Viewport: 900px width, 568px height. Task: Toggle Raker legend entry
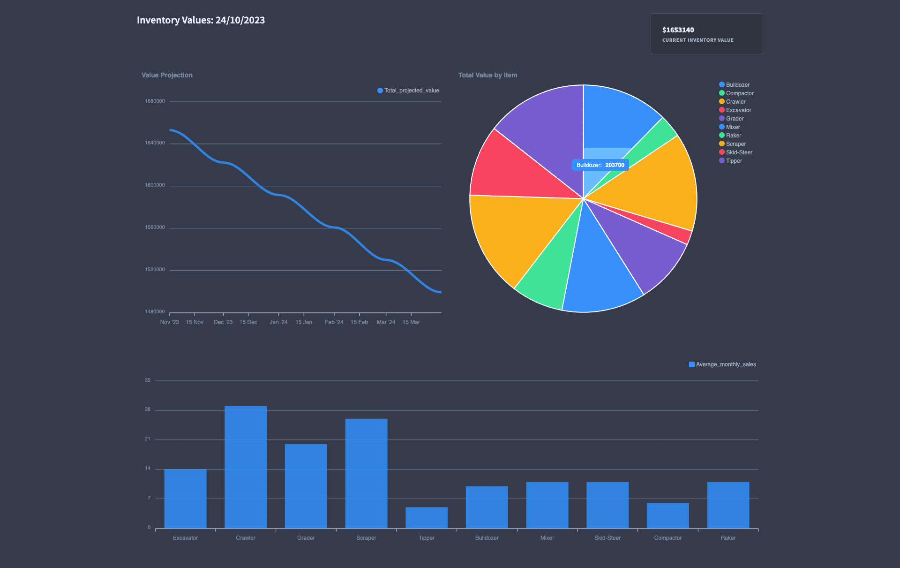[x=730, y=136]
